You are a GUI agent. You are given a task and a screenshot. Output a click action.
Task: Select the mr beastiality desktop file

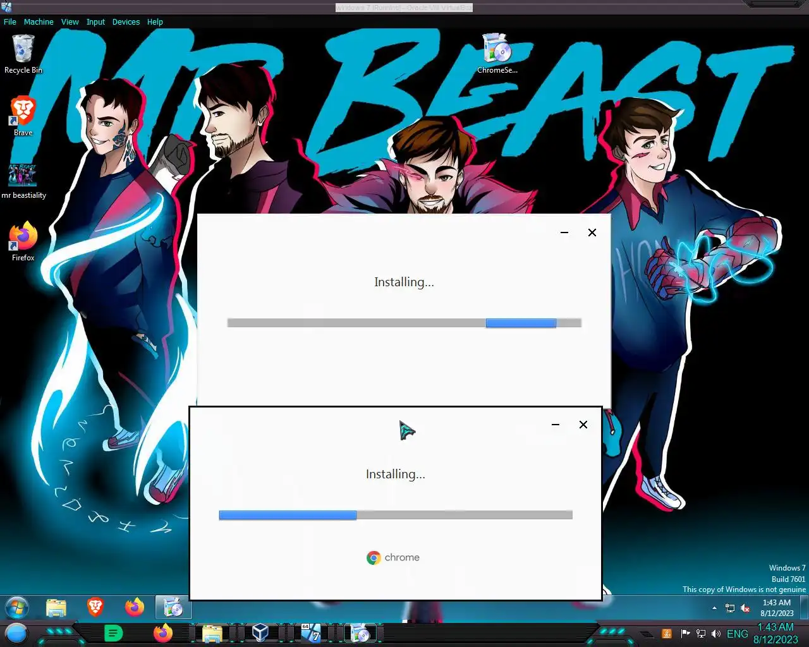pos(23,181)
